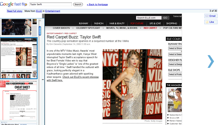Open the Select a Product dropdown

[175, 74]
